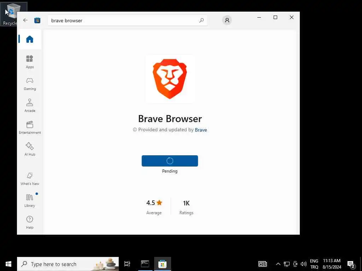Image resolution: width=362 pixels, height=271 pixels.
Task: Open the user account profile icon
Action: [227, 20]
